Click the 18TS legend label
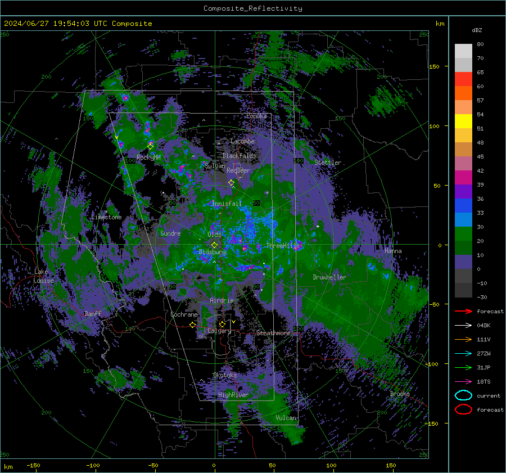 tap(484, 382)
